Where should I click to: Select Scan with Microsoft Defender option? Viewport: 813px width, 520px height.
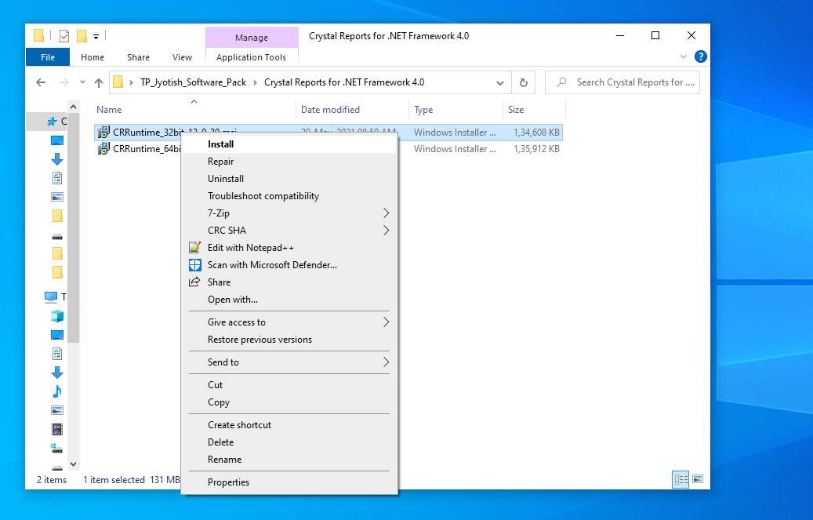pyautogui.click(x=272, y=265)
